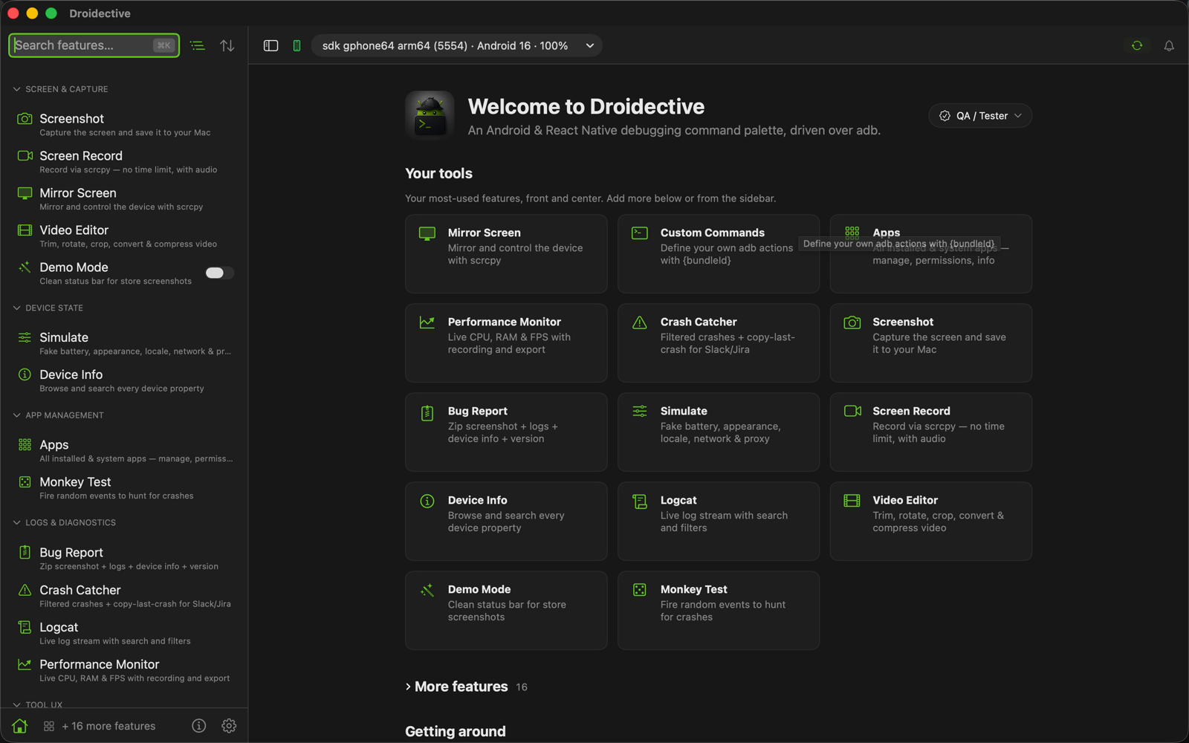Collapse the Tool UX section

coord(39,704)
